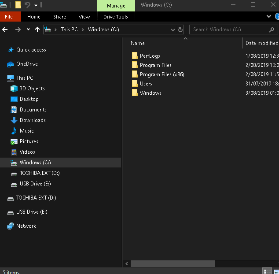
Task: Click the drive icon in address bar
Action: click(48, 30)
